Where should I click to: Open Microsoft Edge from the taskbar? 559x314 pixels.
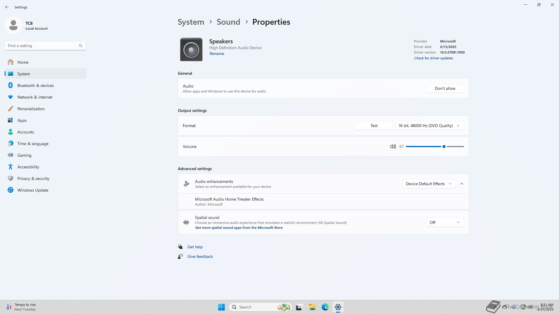pyautogui.click(x=325, y=307)
